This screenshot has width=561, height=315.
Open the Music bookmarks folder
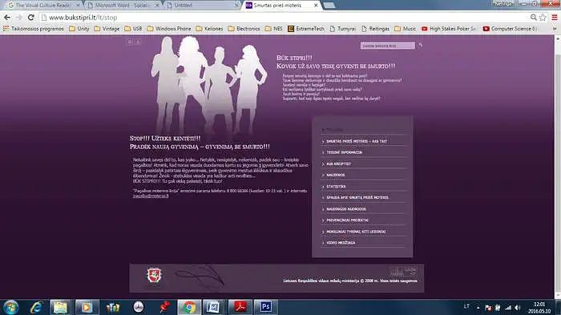[405, 29]
